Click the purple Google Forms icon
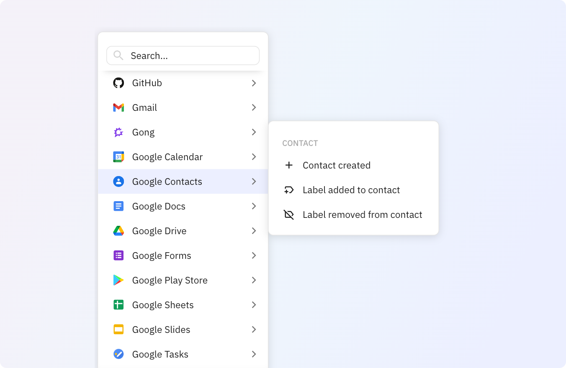Image resolution: width=566 pixels, height=368 pixels. pyautogui.click(x=118, y=256)
